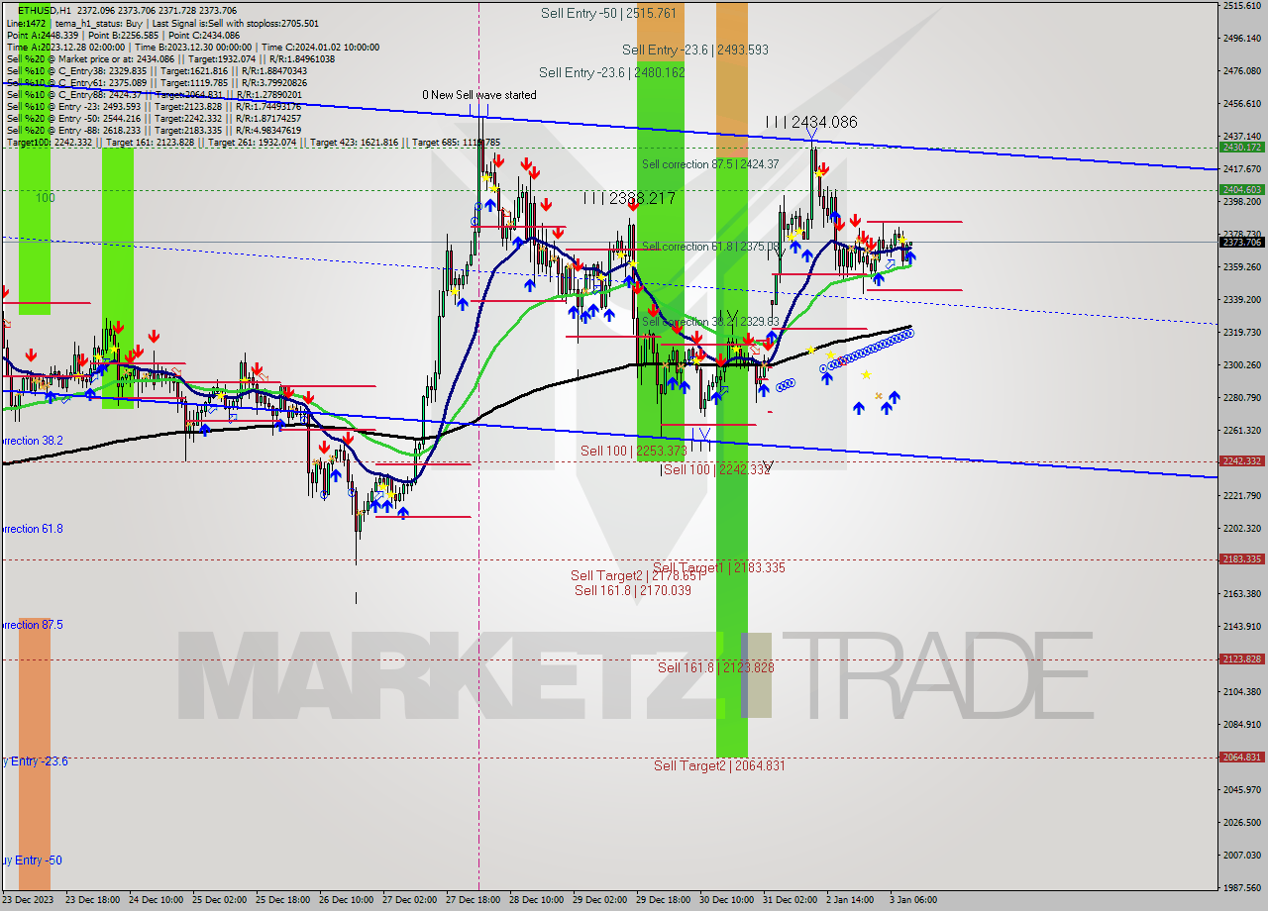Click '23 Dec 2023' on the time axis
The height and width of the screenshot is (911, 1268).
pyautogui.click(x=29, y=900)
